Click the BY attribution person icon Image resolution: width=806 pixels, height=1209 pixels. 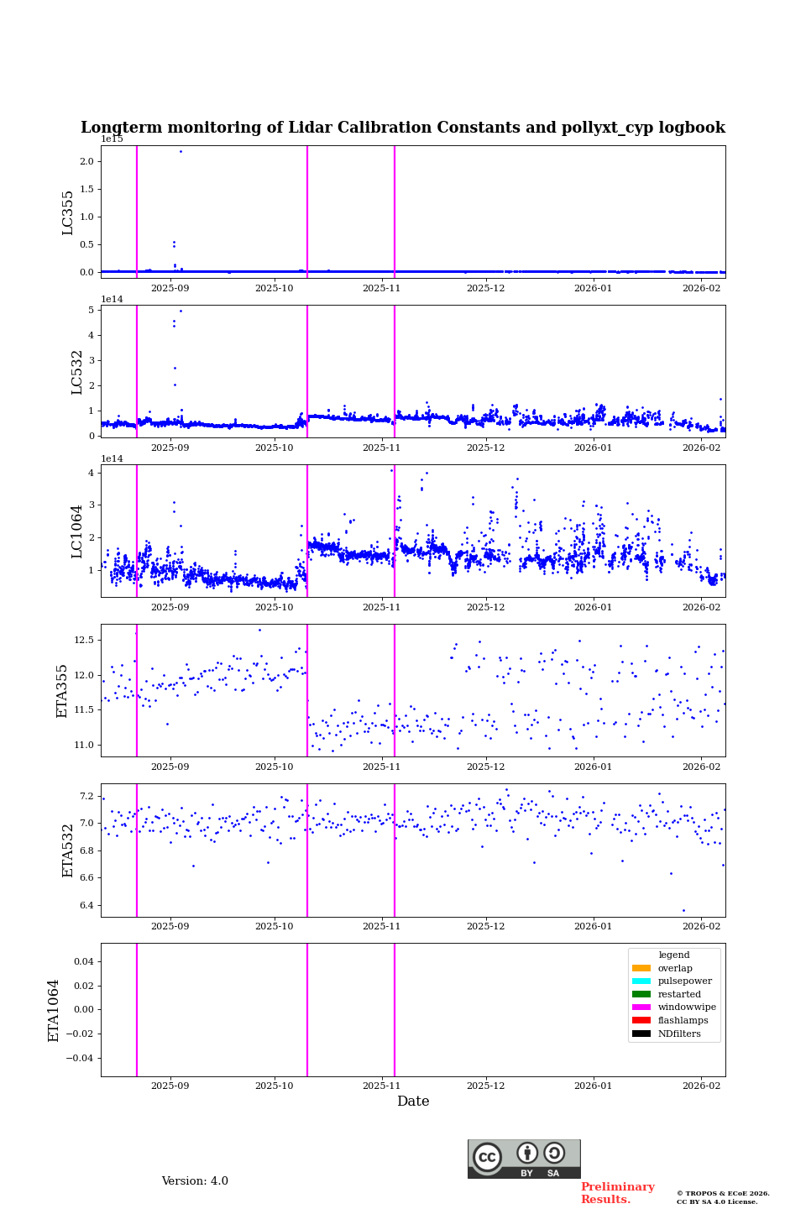click(x=527, y=1153)
